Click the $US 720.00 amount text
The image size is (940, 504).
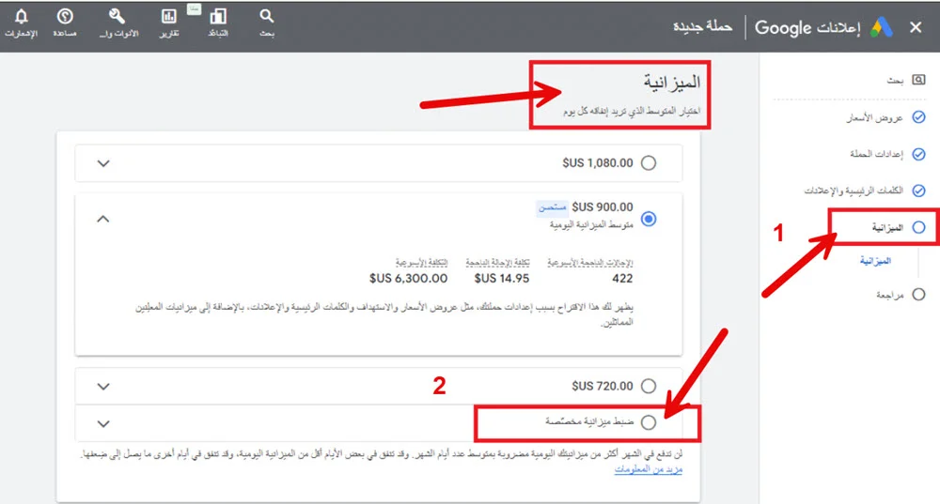[x=603, y=386]
